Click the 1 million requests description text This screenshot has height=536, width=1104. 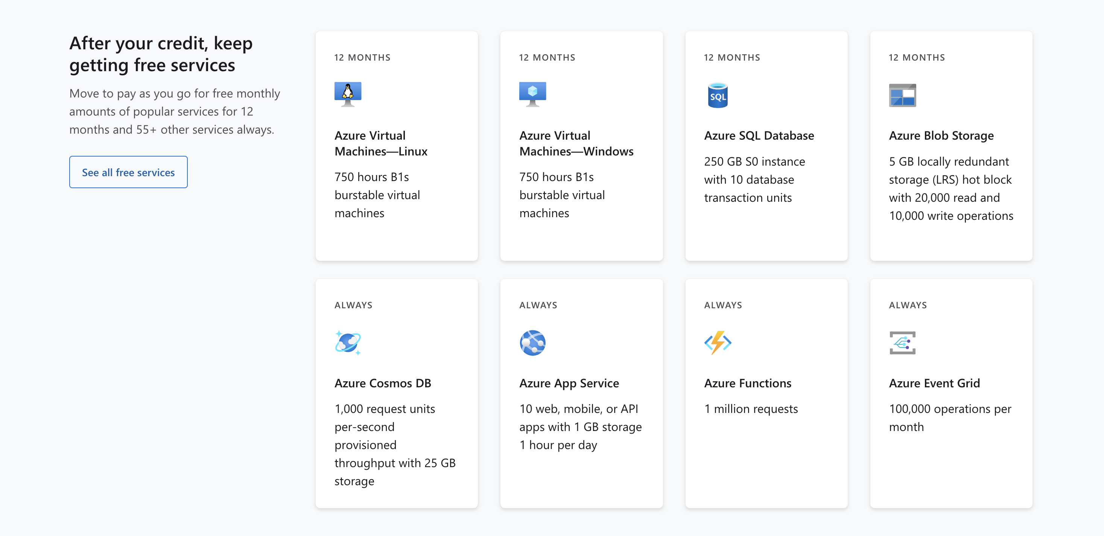click(751, 409)
